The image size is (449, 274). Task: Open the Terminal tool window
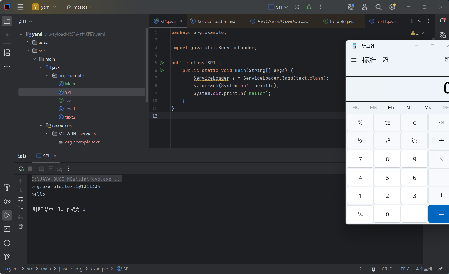click(x=7, y=229)
